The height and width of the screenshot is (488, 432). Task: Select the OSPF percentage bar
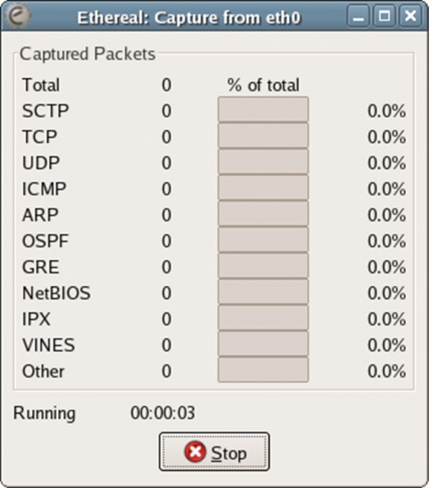coord(263,240)
